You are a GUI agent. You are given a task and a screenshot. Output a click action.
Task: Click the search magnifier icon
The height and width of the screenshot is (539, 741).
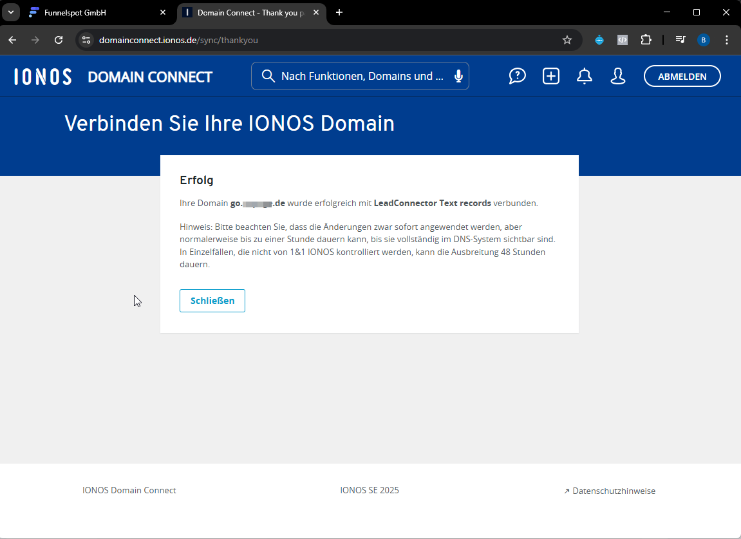268,76
